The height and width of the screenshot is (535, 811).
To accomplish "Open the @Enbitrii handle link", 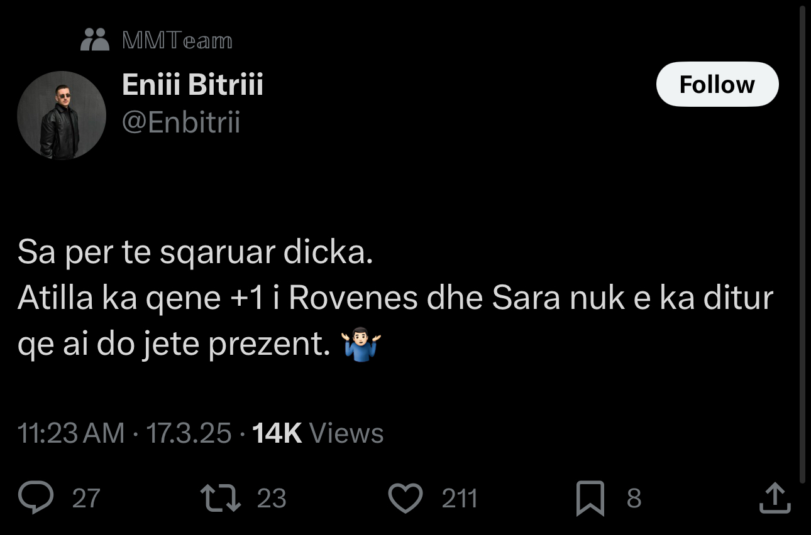I will click(x=181, y=122).
